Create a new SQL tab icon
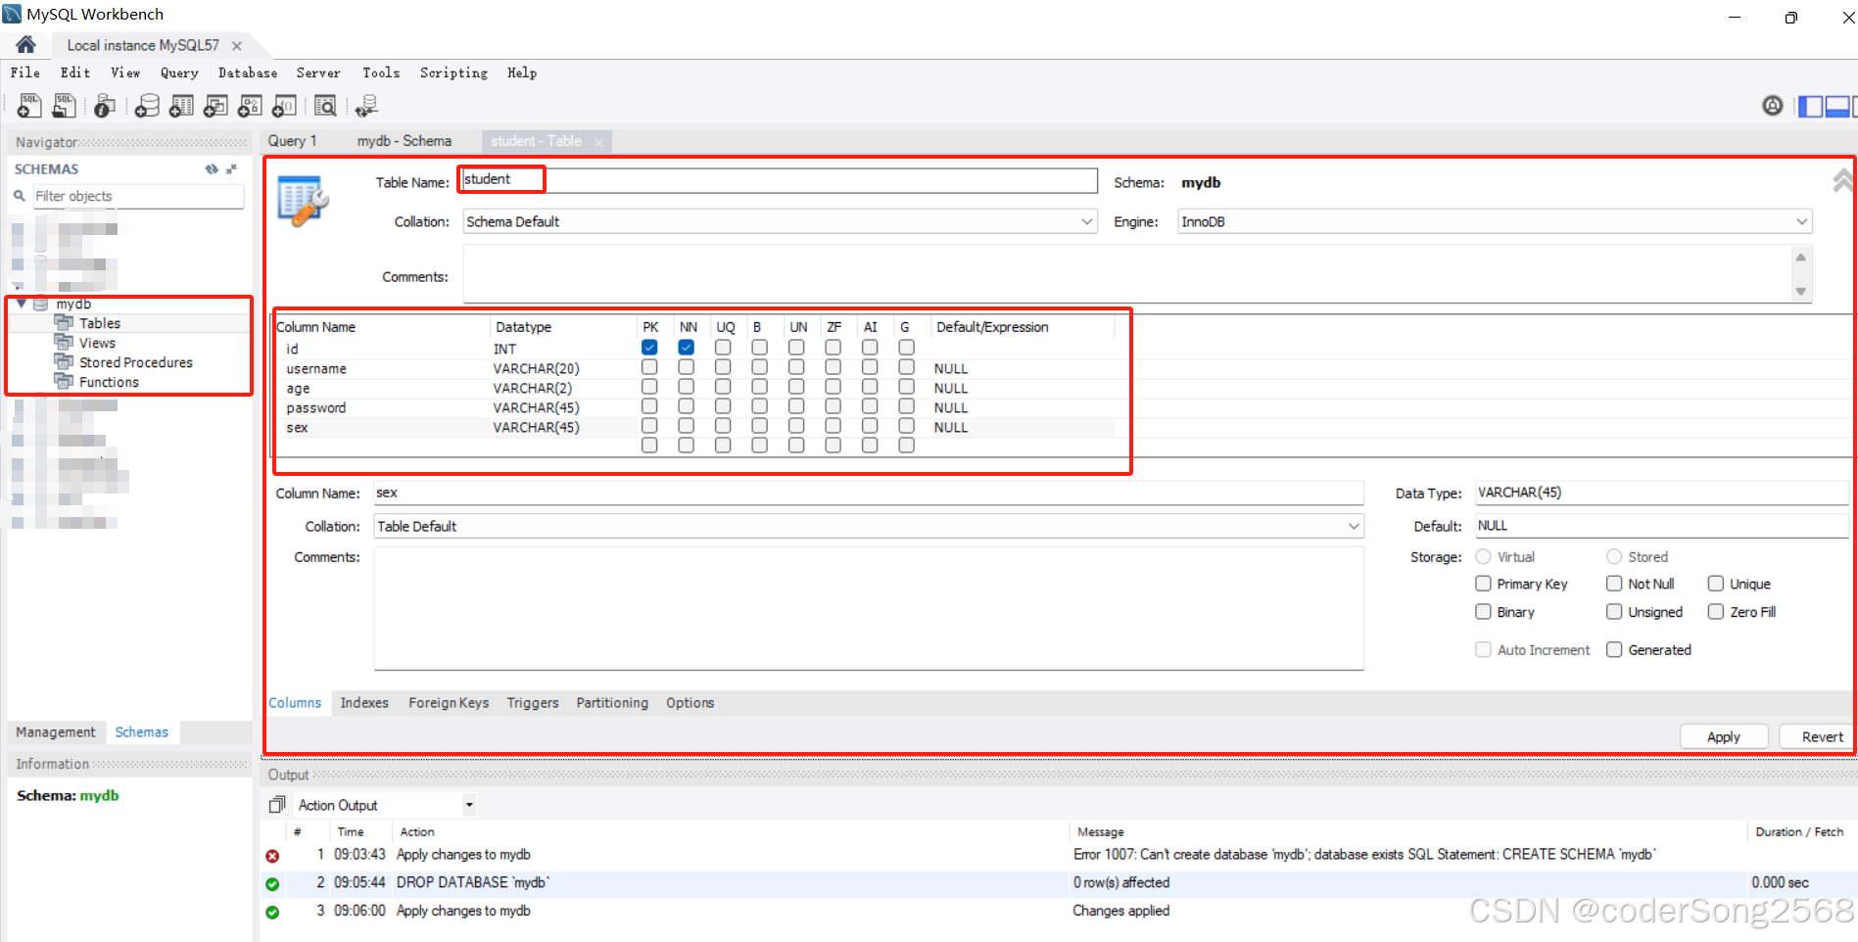 tap(28, 106)
